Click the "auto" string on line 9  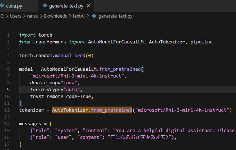point(71,90)
